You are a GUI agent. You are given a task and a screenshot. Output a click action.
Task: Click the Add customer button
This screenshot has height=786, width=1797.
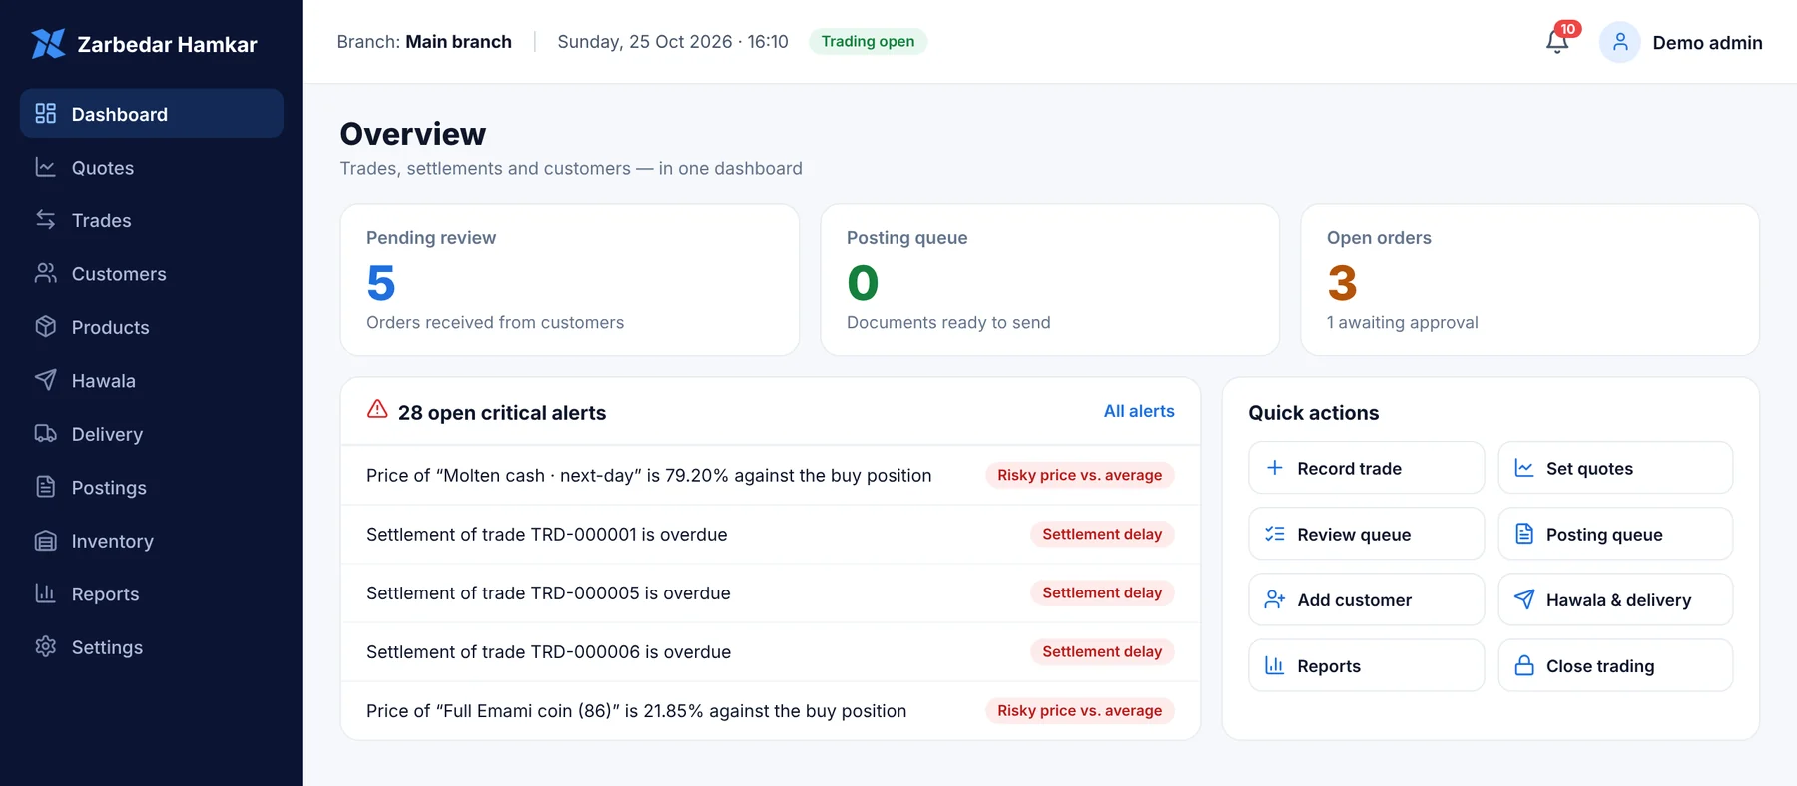tap(1366, 599)
